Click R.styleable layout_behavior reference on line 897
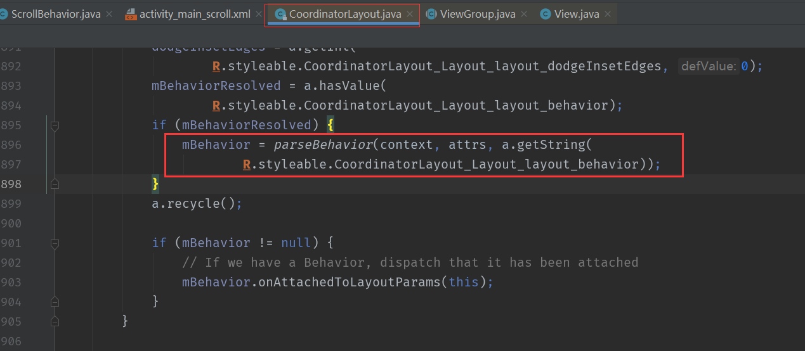The image size is (805, 351). click(x=452, y=165)
